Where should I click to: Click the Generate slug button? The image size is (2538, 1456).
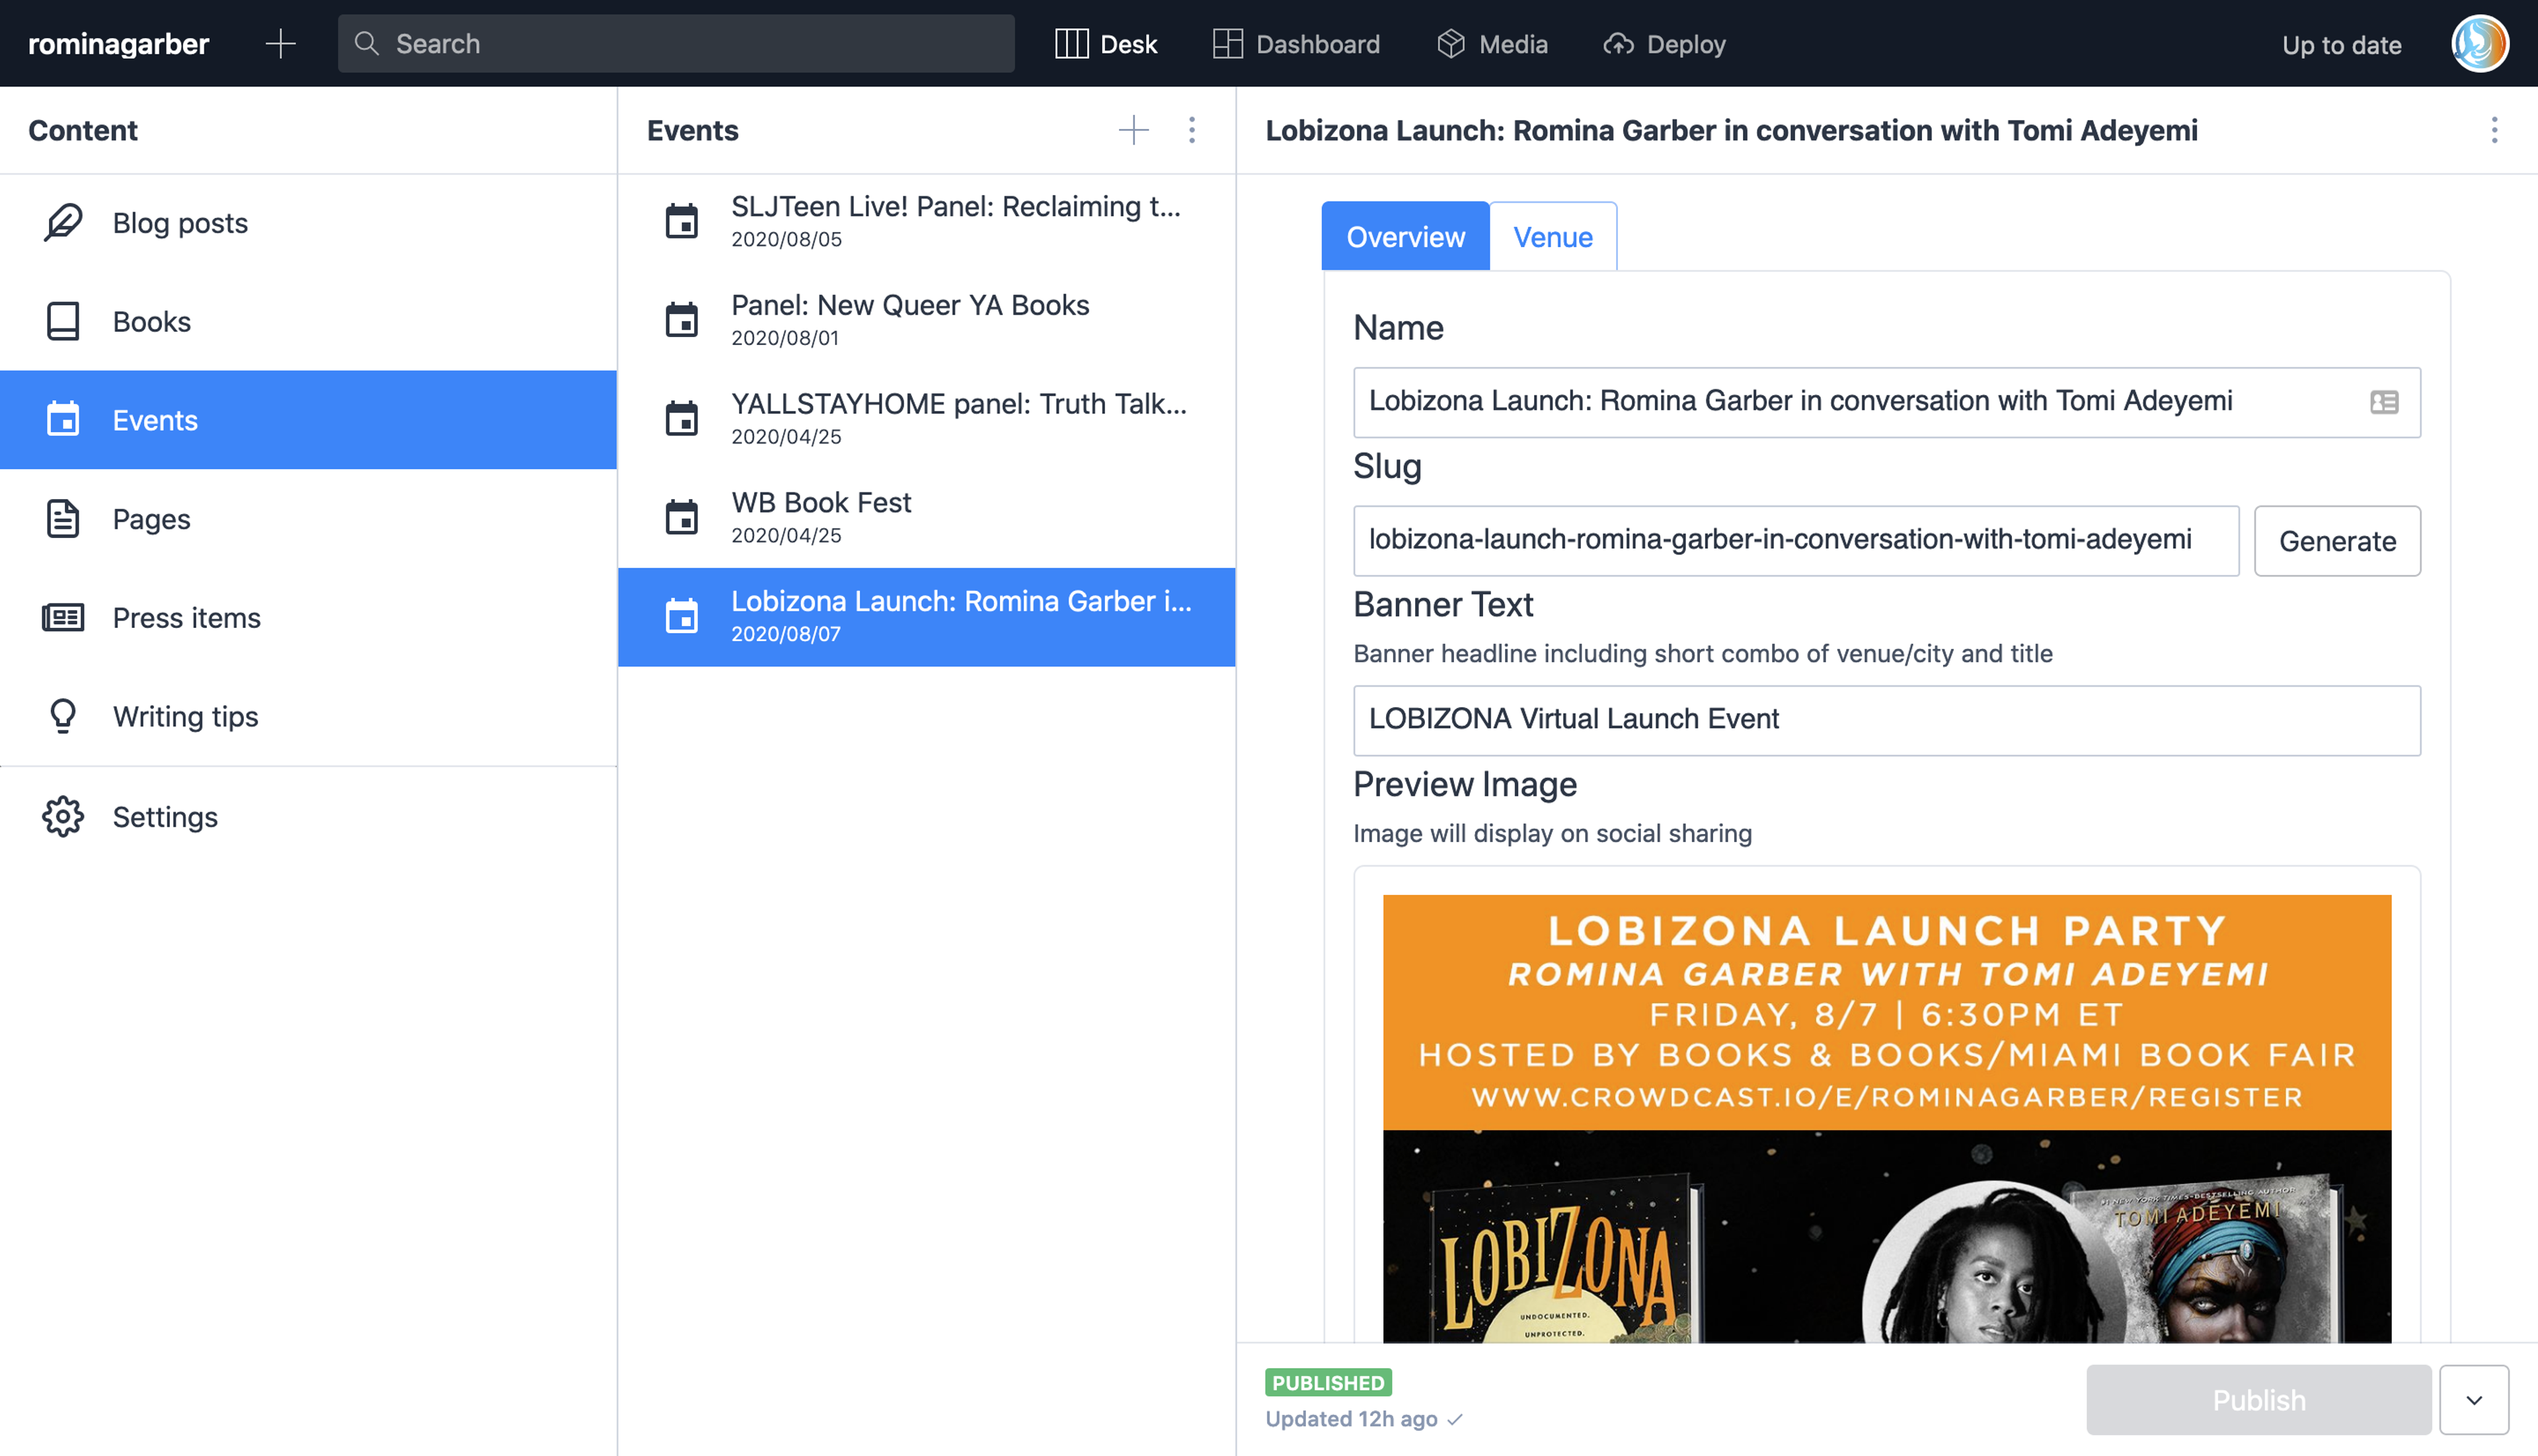[x=2336, y=541]
